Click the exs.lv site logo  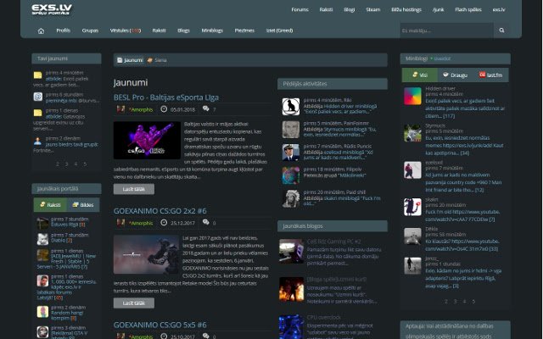click(52, 9)
